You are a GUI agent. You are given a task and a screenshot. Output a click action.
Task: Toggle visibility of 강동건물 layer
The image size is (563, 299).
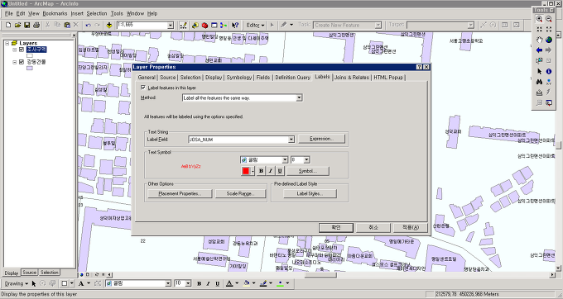point(22,62)
